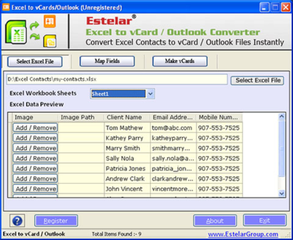Click Add / Remove for Sally Nola

(35, 158)
